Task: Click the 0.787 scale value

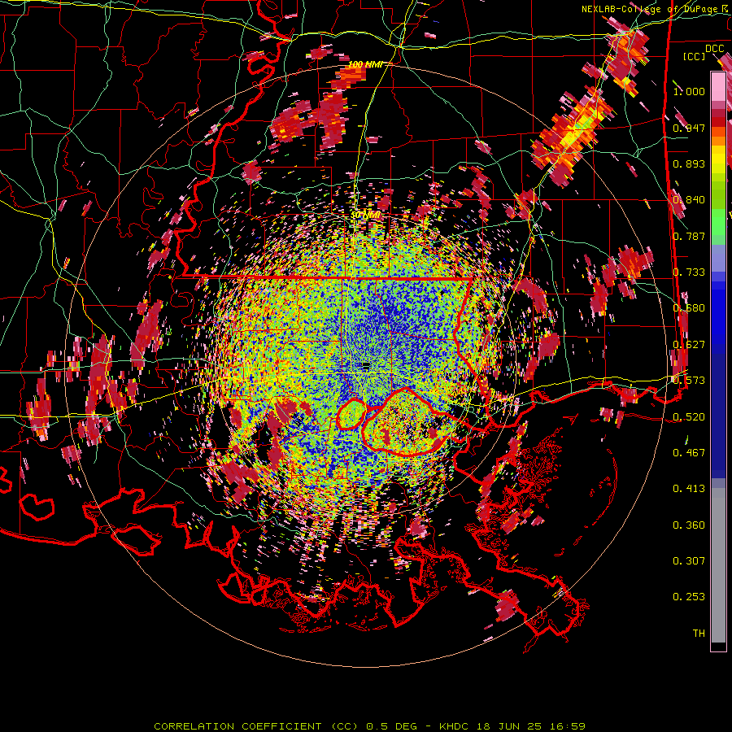Action: coord(689,236)
